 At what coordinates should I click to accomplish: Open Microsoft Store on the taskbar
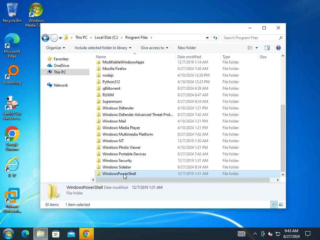tap(56, 234)
